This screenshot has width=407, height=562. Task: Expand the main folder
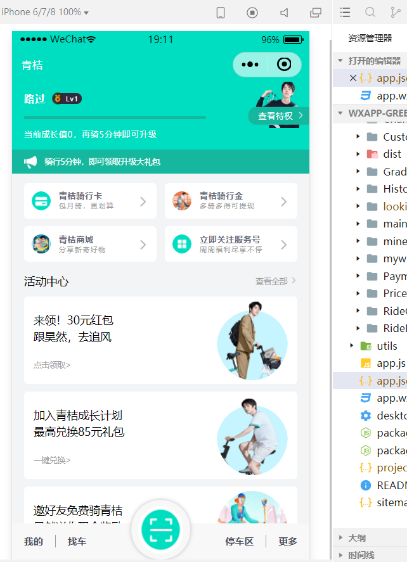coord(358,224)
